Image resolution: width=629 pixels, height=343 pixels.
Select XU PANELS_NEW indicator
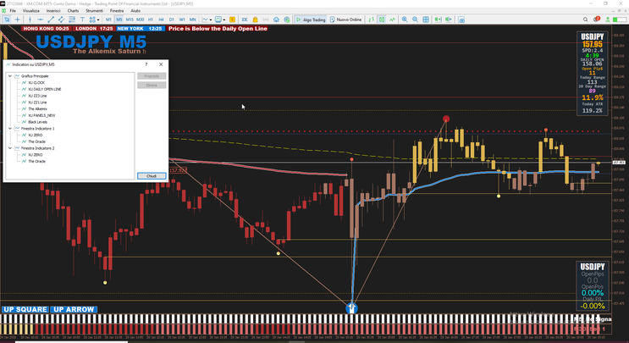41,115
